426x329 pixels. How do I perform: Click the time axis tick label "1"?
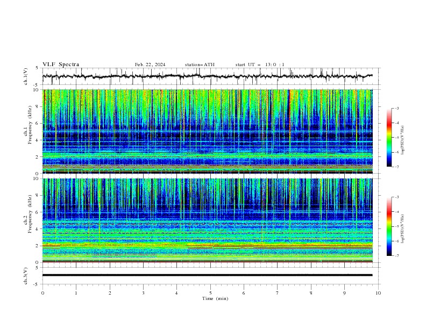[x=76, y=293]
